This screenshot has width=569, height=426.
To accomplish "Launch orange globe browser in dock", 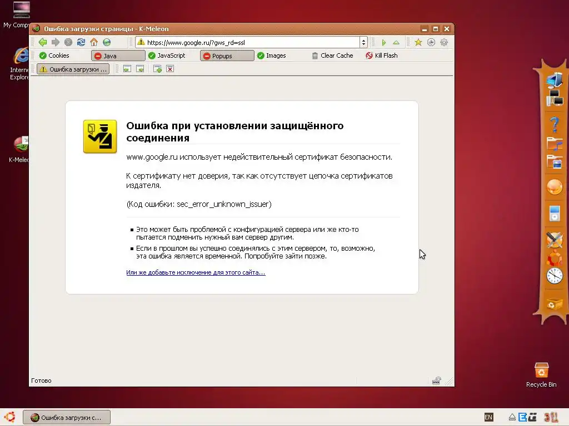I will pos(555,187).
